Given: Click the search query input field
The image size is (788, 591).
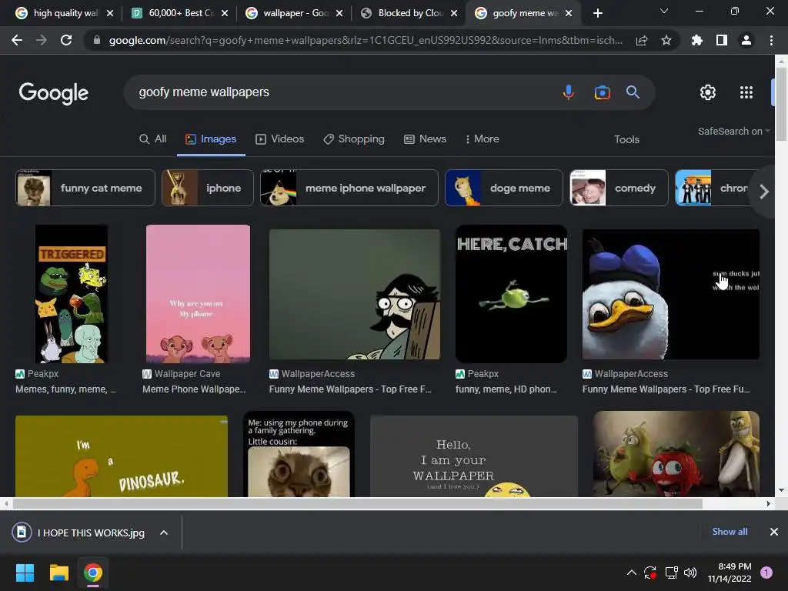Looking at the screenshot, I should click(x=342, y=92).
